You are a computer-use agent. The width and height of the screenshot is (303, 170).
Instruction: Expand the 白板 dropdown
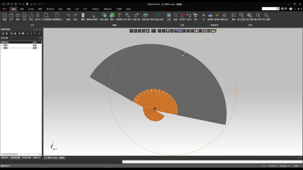[x=169, y=22]
